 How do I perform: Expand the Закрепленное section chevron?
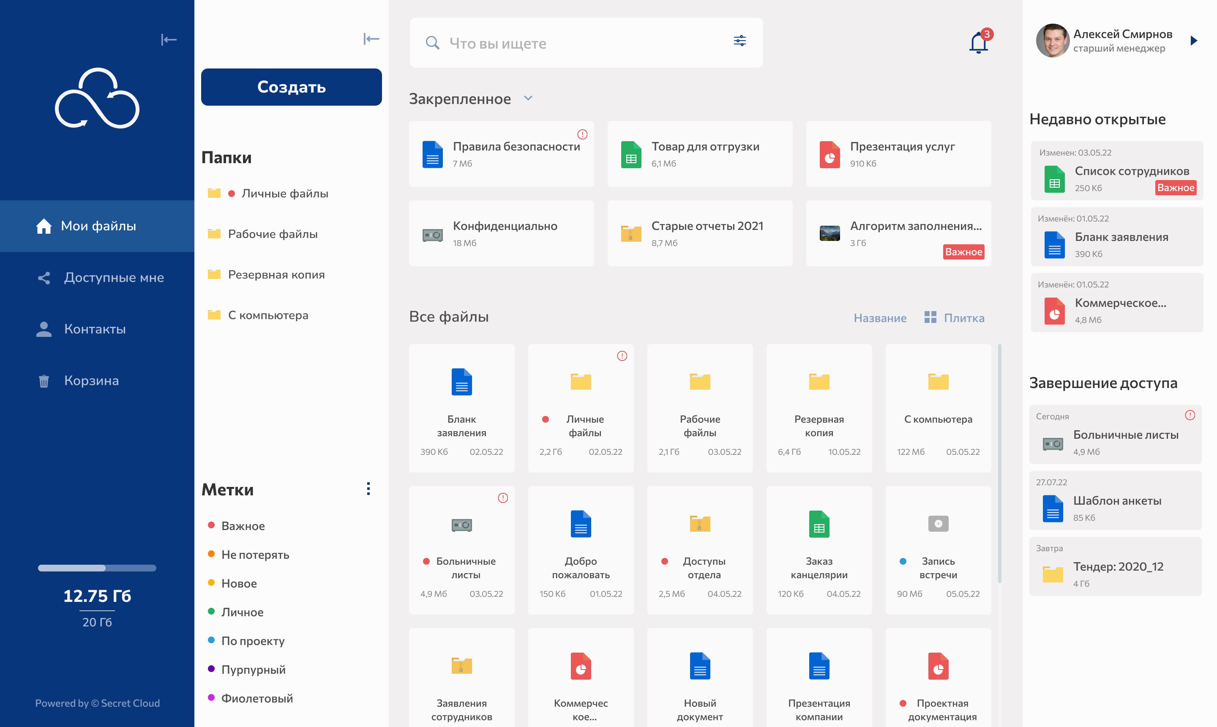pyautogui.click(x=528, y=98)
